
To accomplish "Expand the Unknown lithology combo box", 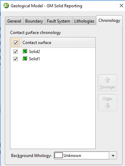I will click(85, 156).
